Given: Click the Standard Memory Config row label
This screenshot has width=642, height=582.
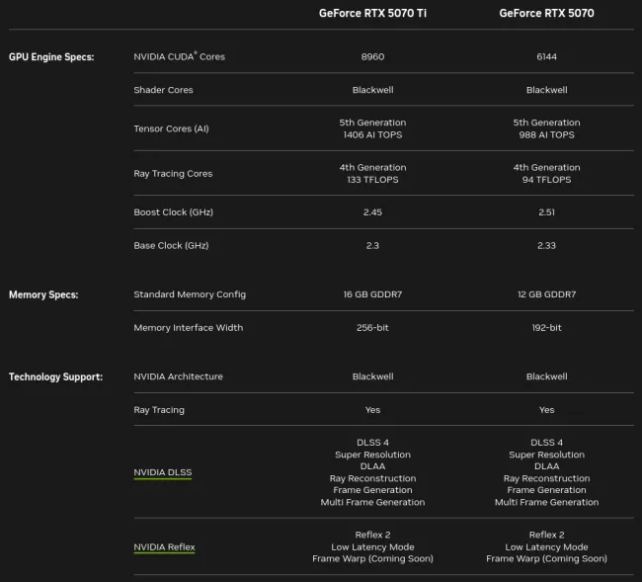Looking at the screenshot, I should point(190,294).
